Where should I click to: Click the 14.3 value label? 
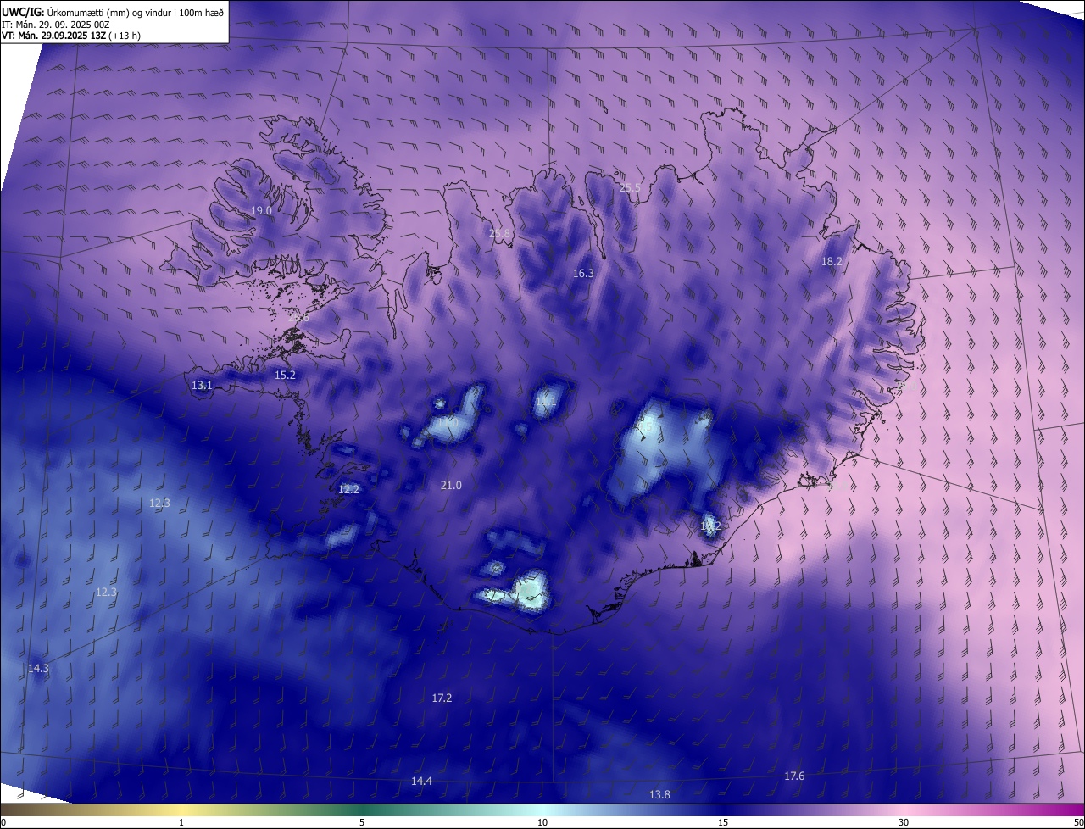(x=38, y=669)
